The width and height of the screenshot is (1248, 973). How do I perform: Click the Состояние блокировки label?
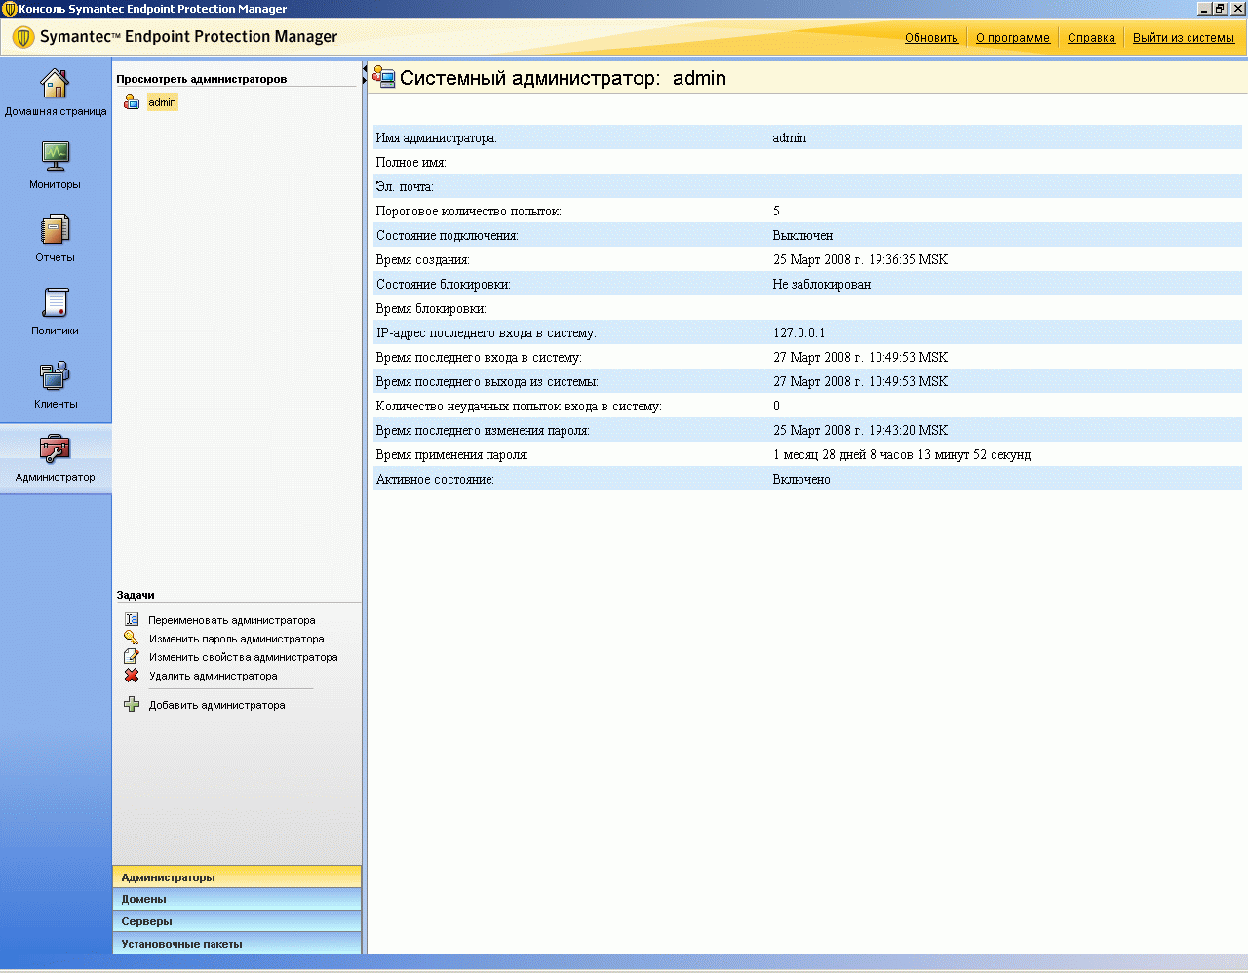click(x=443, y=285)
